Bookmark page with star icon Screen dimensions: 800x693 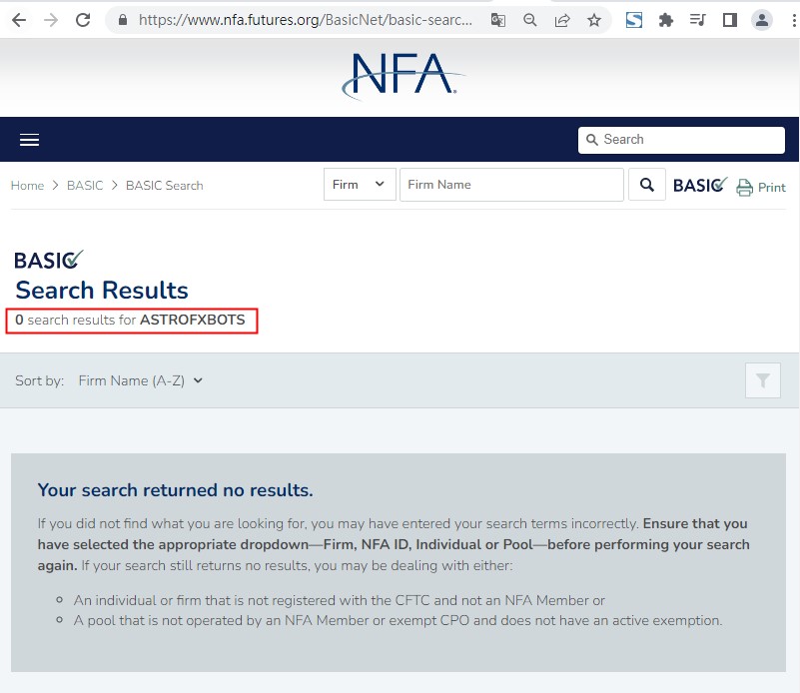tap(594, 20)
